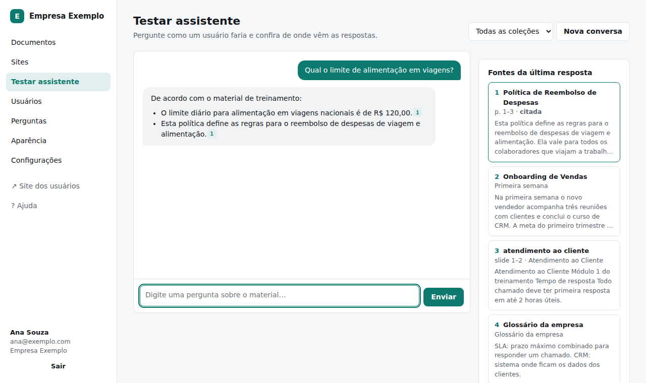Click the 'p. 1–3 · citada' source label
This screenshot has width=646, height=383.
[518, 112]
